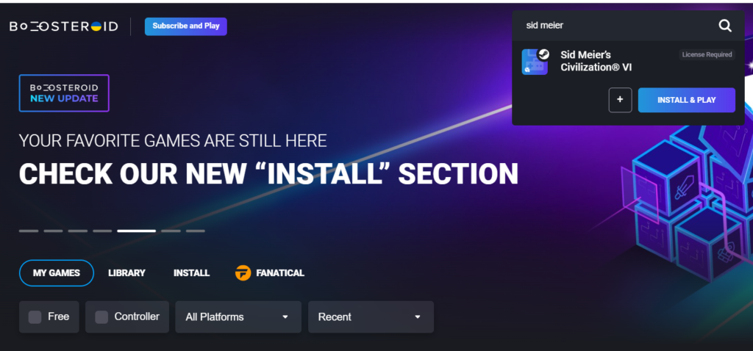Go to the Install tab

[192, 273]
